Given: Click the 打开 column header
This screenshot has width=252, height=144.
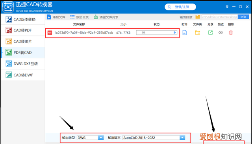Looking at the screenshot, I should point(185,24).
